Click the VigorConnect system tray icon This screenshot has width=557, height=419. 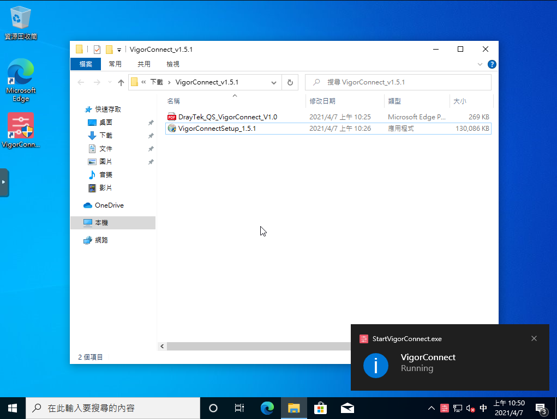point(445,408)
